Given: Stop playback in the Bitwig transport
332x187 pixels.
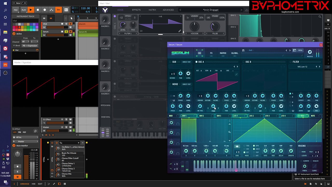Looking at the screenshot, I should pyautogui.click(x=38, y=10).
